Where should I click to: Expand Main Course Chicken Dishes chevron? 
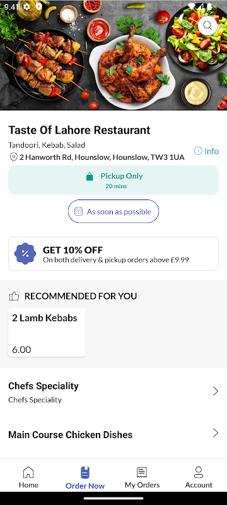[x=216, y=433]
